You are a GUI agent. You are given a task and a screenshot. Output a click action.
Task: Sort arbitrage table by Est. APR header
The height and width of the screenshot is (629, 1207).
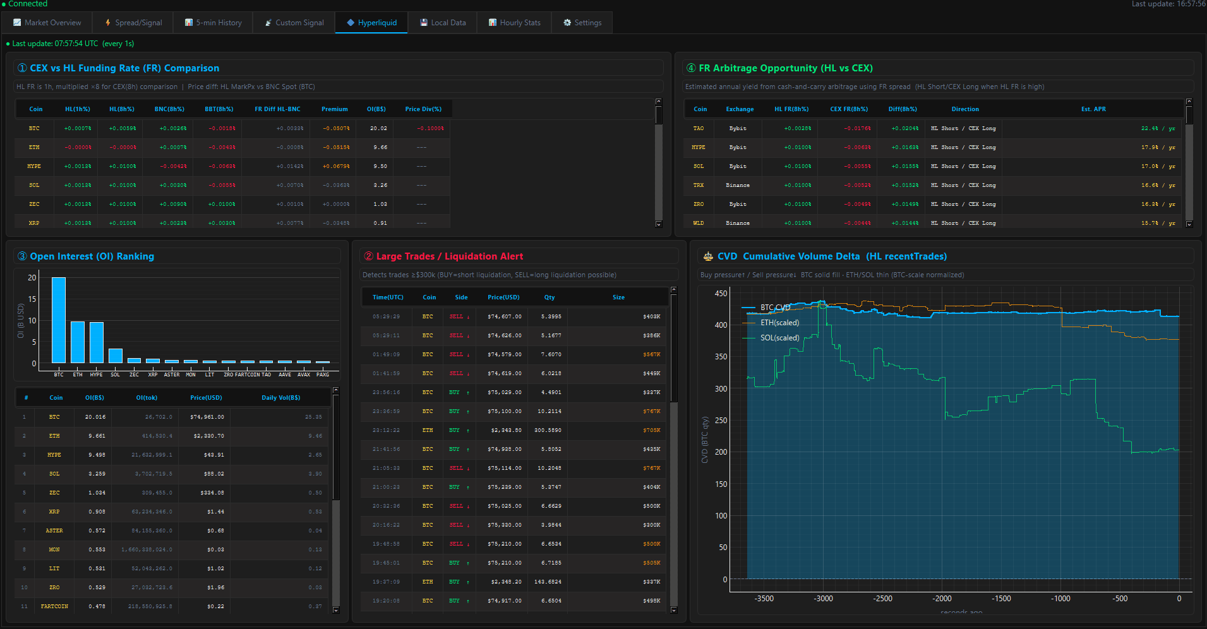tap(1093, 109)
